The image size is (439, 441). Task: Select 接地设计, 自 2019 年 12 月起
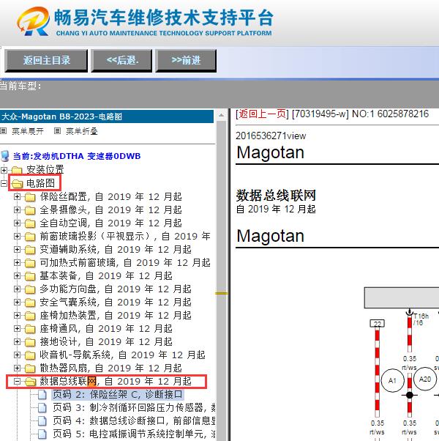(106, 342)
